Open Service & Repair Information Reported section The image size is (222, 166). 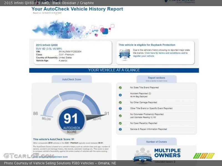point(148,129)
